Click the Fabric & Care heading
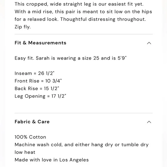This screenshot has width=167, height=167. click(32, 122)
